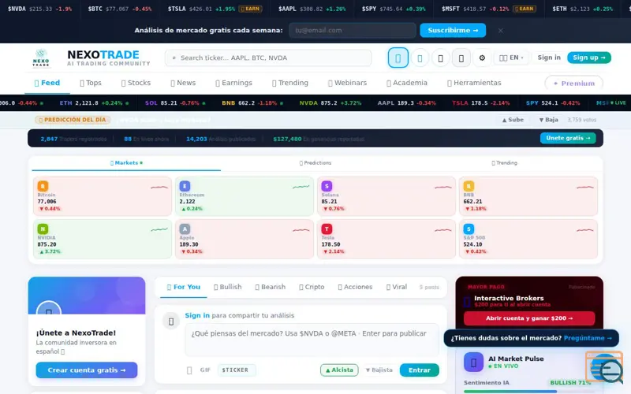
Task: Click the GIF button in composer
Action: [205, 370]
